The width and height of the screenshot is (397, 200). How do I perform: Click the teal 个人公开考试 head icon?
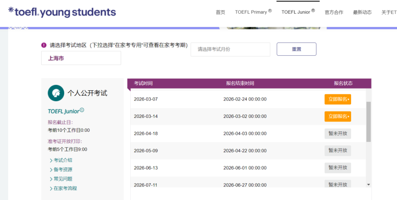click(x=56, y=93)
